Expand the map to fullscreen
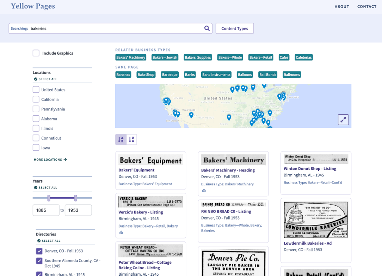 click(343, 120)
